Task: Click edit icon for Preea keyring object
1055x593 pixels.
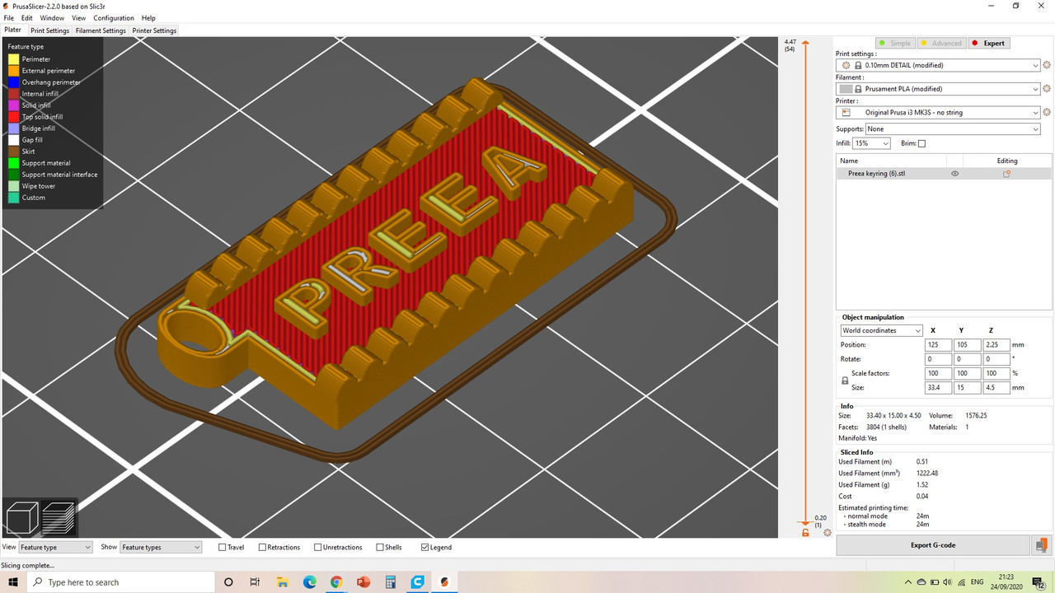Action: click(x=1006, y=174)
